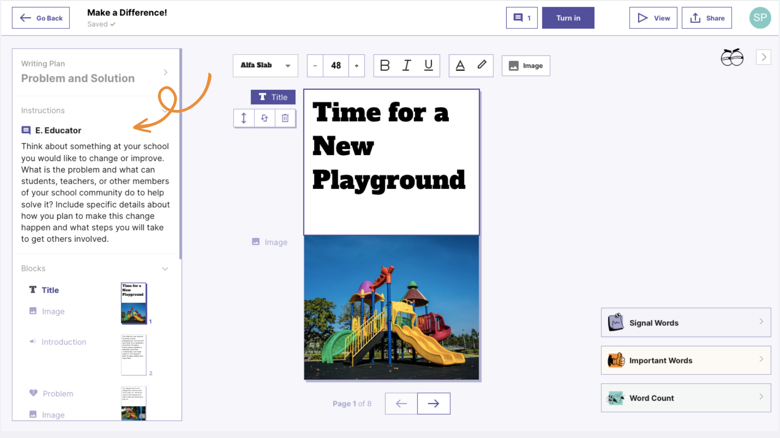The height and width of the screenshot is (438, 780).
Task: Select Introduction block in sidebar
Action: coord(64,342)
